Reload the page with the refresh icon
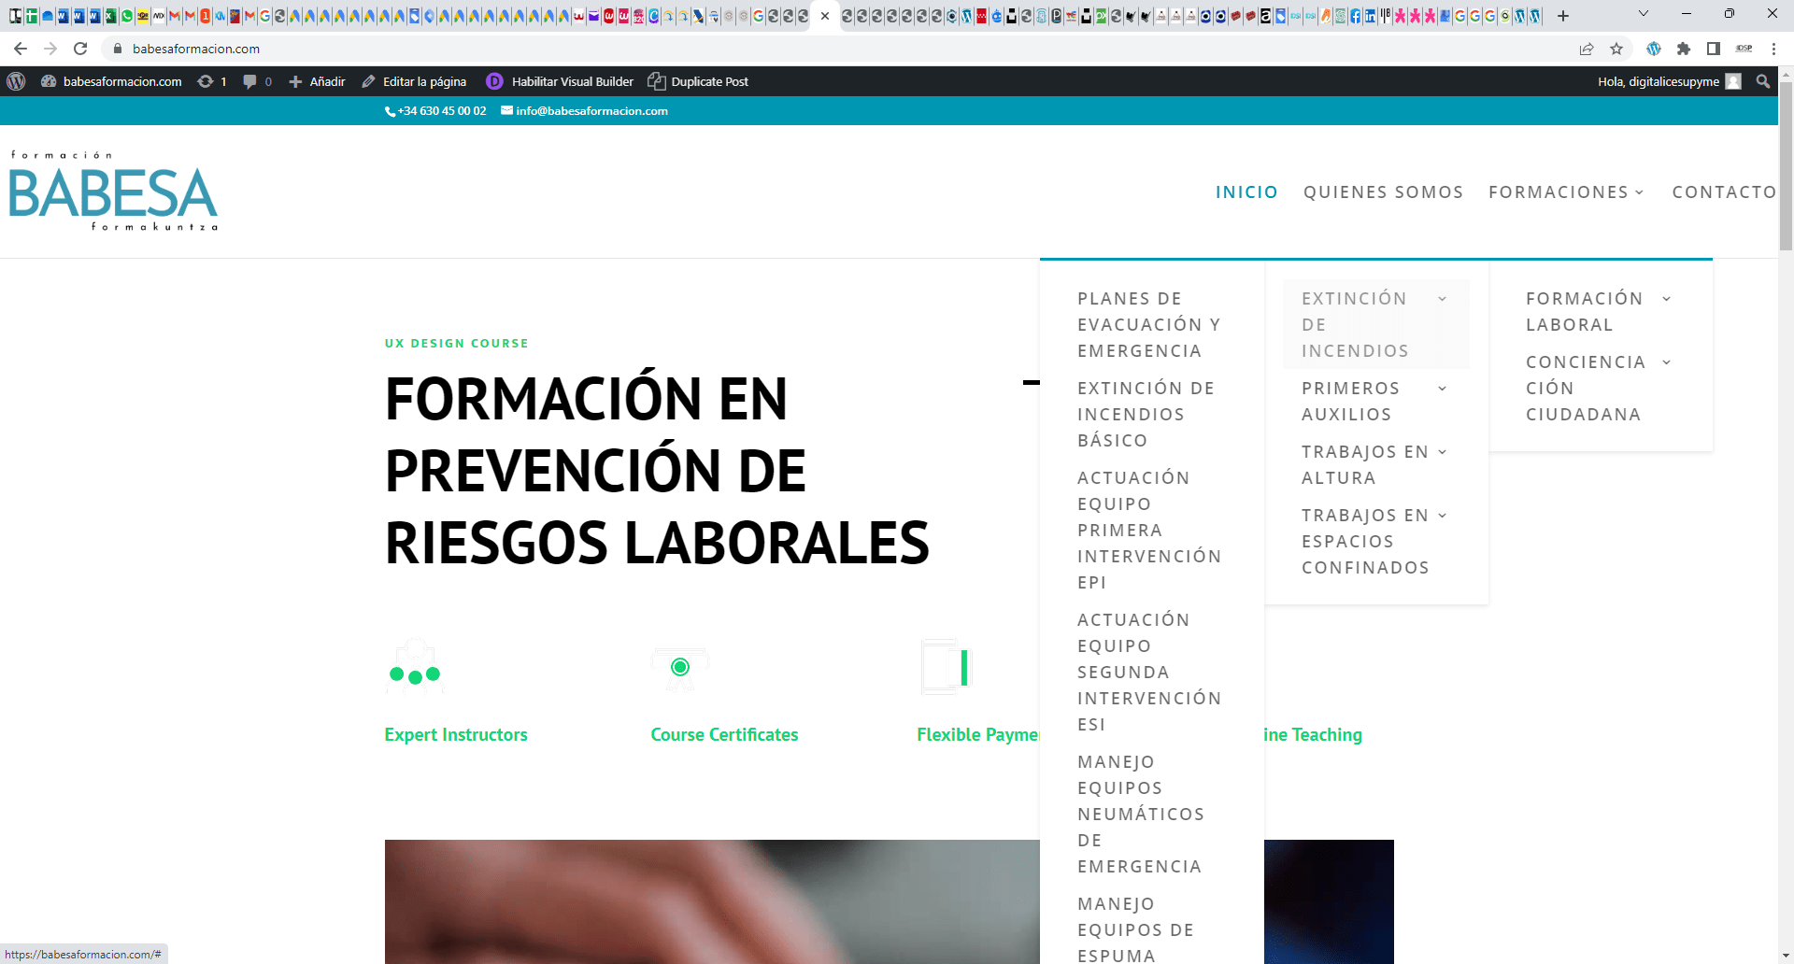The height and width of the screenshot is (964, 1794). pos(80,49)
